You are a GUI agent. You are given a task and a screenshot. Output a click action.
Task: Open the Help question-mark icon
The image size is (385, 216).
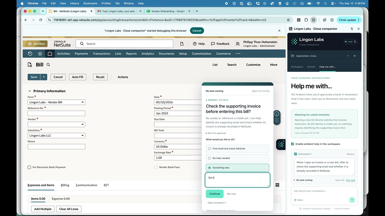coord(195,43)
